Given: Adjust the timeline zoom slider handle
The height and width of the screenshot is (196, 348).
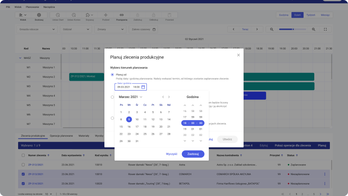Looking at the screenshot, I should point(293,29).
